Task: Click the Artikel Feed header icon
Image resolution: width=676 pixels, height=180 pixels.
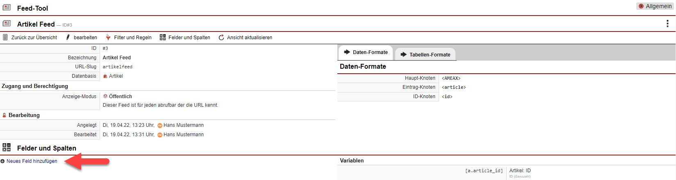Action: [x=7, y=23]
